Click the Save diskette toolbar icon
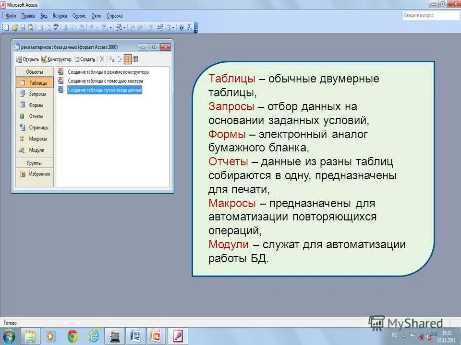 23,27
